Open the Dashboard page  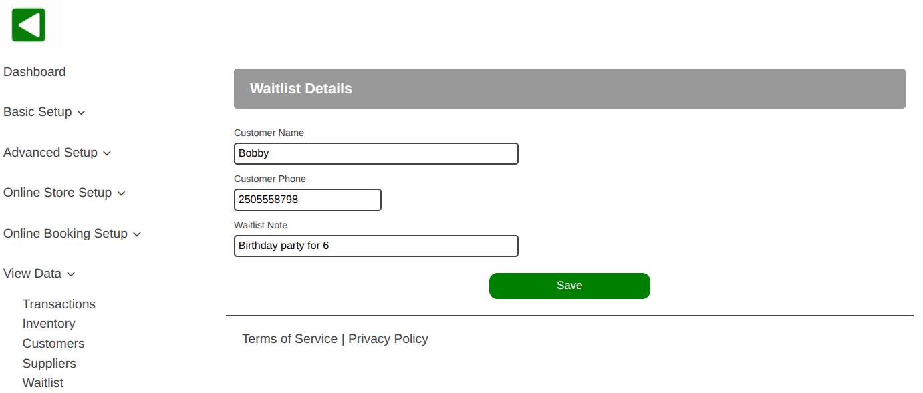[x=35, y=72]
